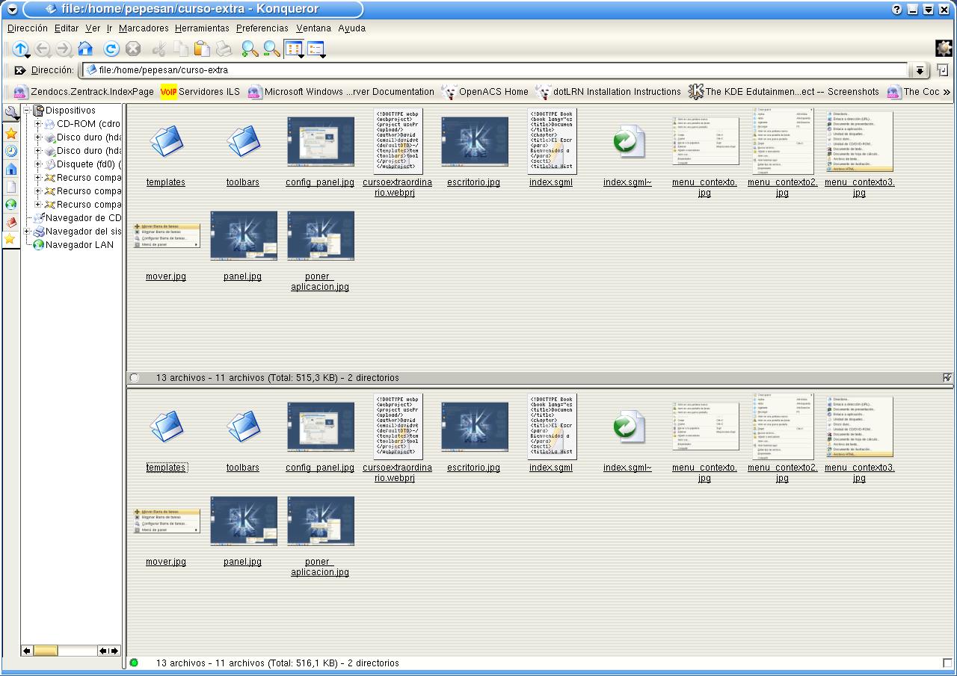Image resolution: width=957 pixels, height=676 pixels.
Task: Toggle the link checkbox of upper view
Action: [x=948, y=378]
